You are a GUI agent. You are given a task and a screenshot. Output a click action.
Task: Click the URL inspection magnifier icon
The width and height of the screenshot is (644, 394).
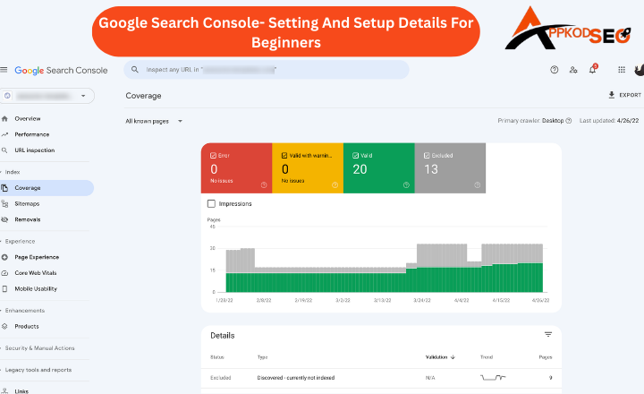[x=4, y=150]
